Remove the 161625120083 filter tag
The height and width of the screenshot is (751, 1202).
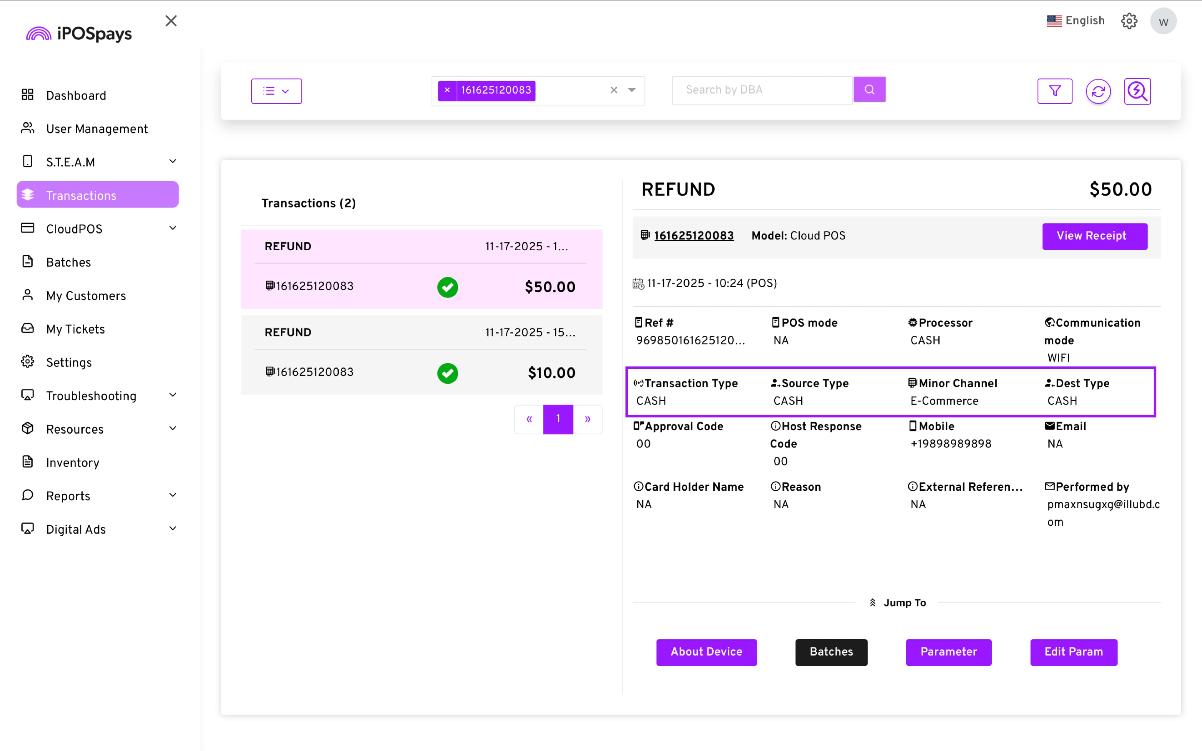pyautogui.click(x=447, y=90)
